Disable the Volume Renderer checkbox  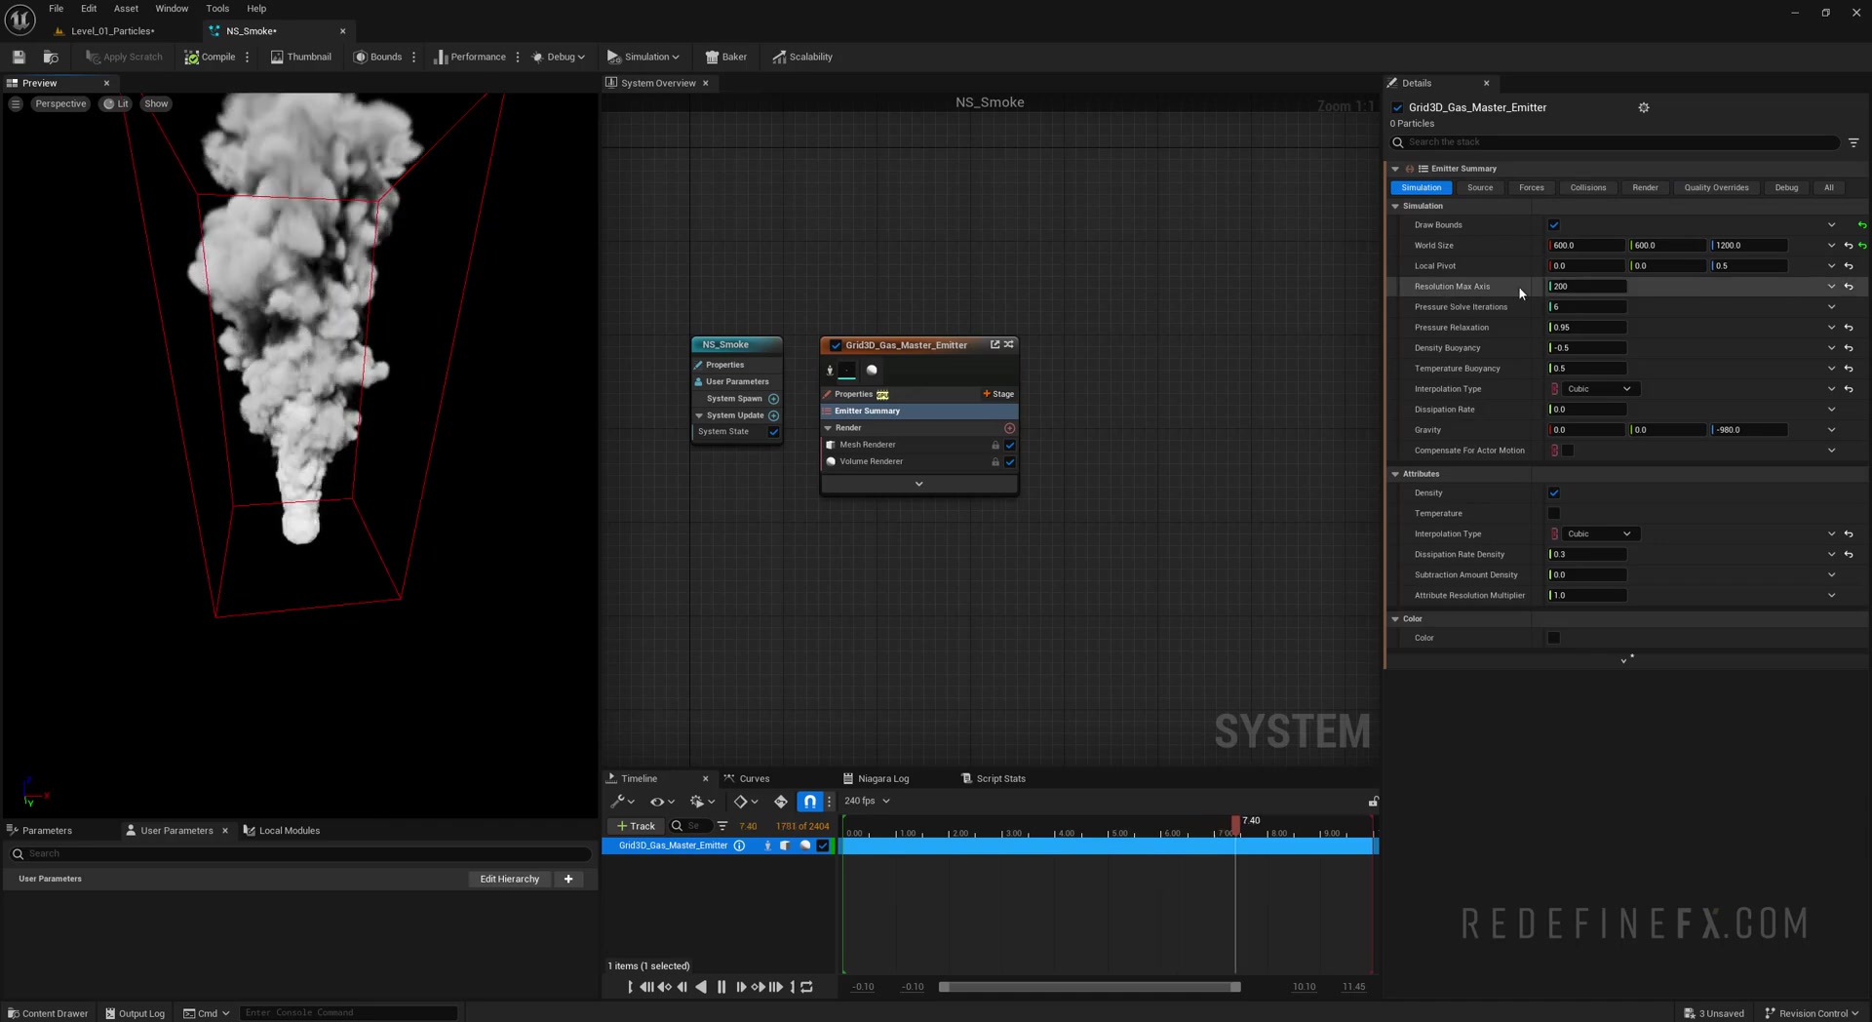pyautogui.click(x=1010, y=462)
